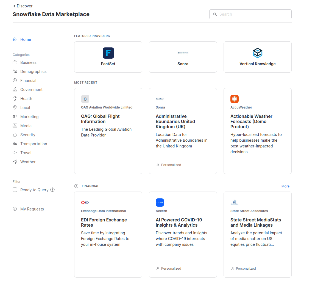Click the Weather cloud icon
Viewport: 315px width, 285px height.
tap(15, 162)
